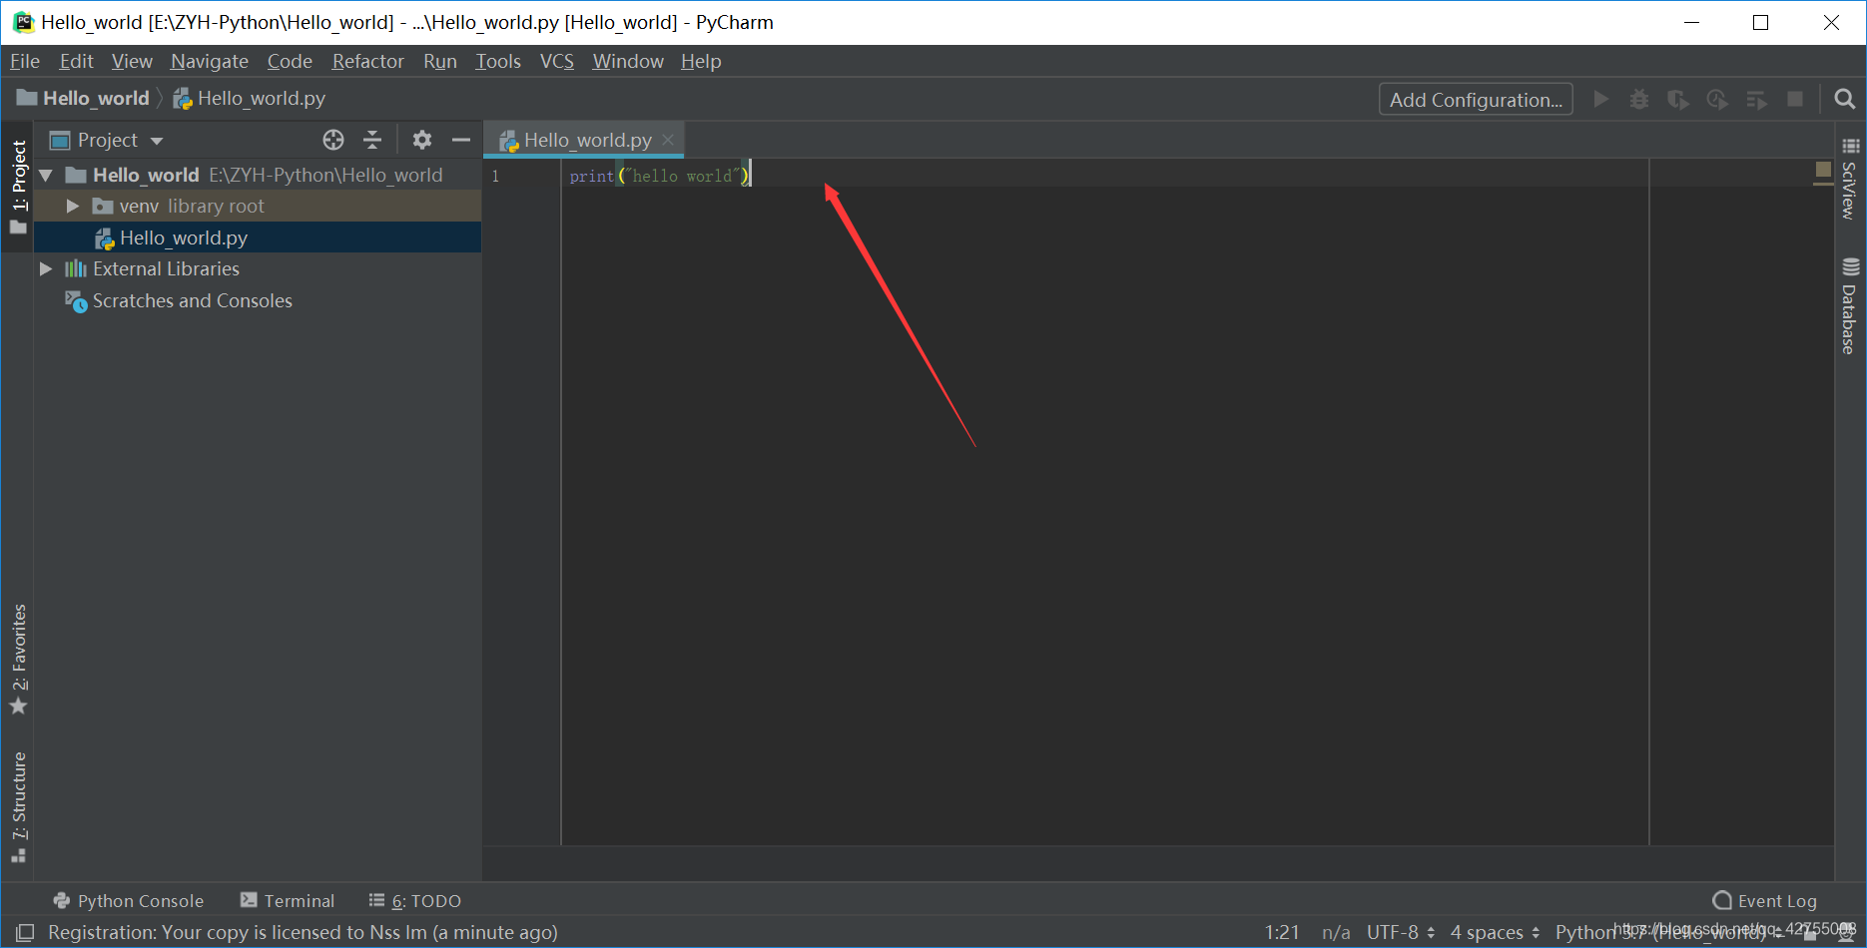This screenshot has height=948, width=1867.
Task: Toggle the 1: Project side tab
Action: pyautogui.click(x=18, y=187)
